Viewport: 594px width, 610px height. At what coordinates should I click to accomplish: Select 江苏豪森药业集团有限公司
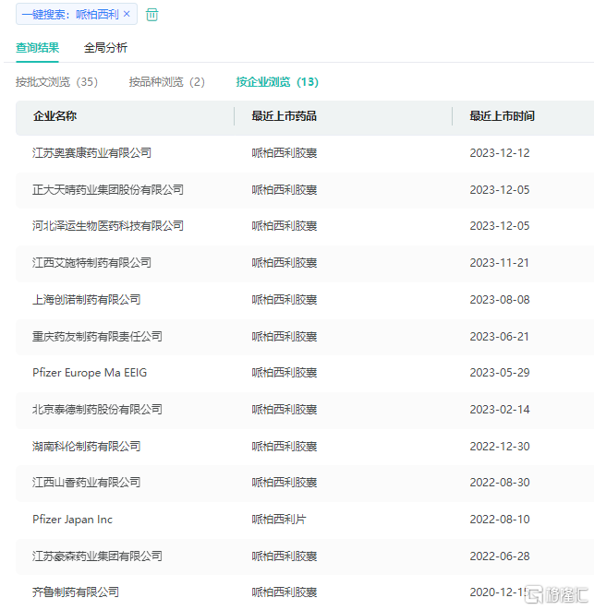[x=97, y=556]
